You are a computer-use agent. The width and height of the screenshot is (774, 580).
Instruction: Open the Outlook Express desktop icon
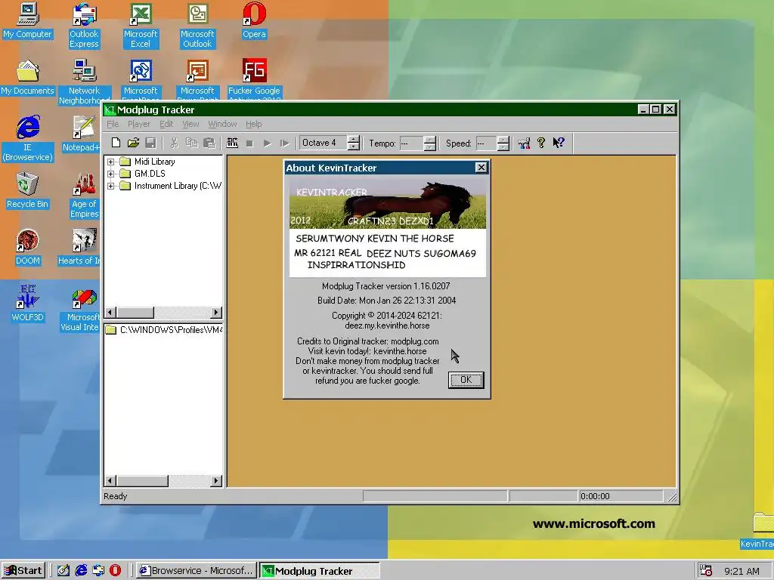84,26
